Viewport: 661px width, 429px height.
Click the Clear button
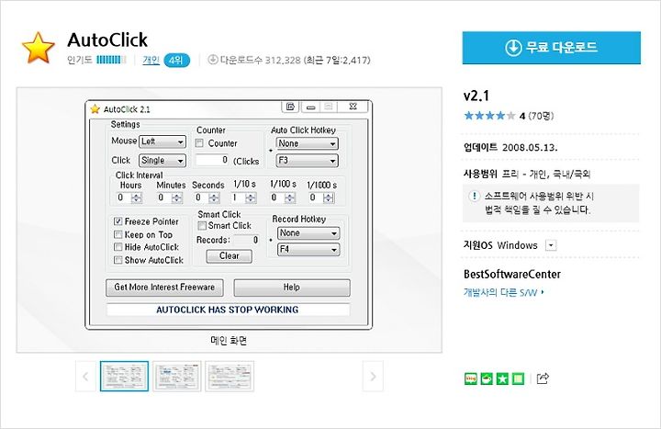(229, 256)
